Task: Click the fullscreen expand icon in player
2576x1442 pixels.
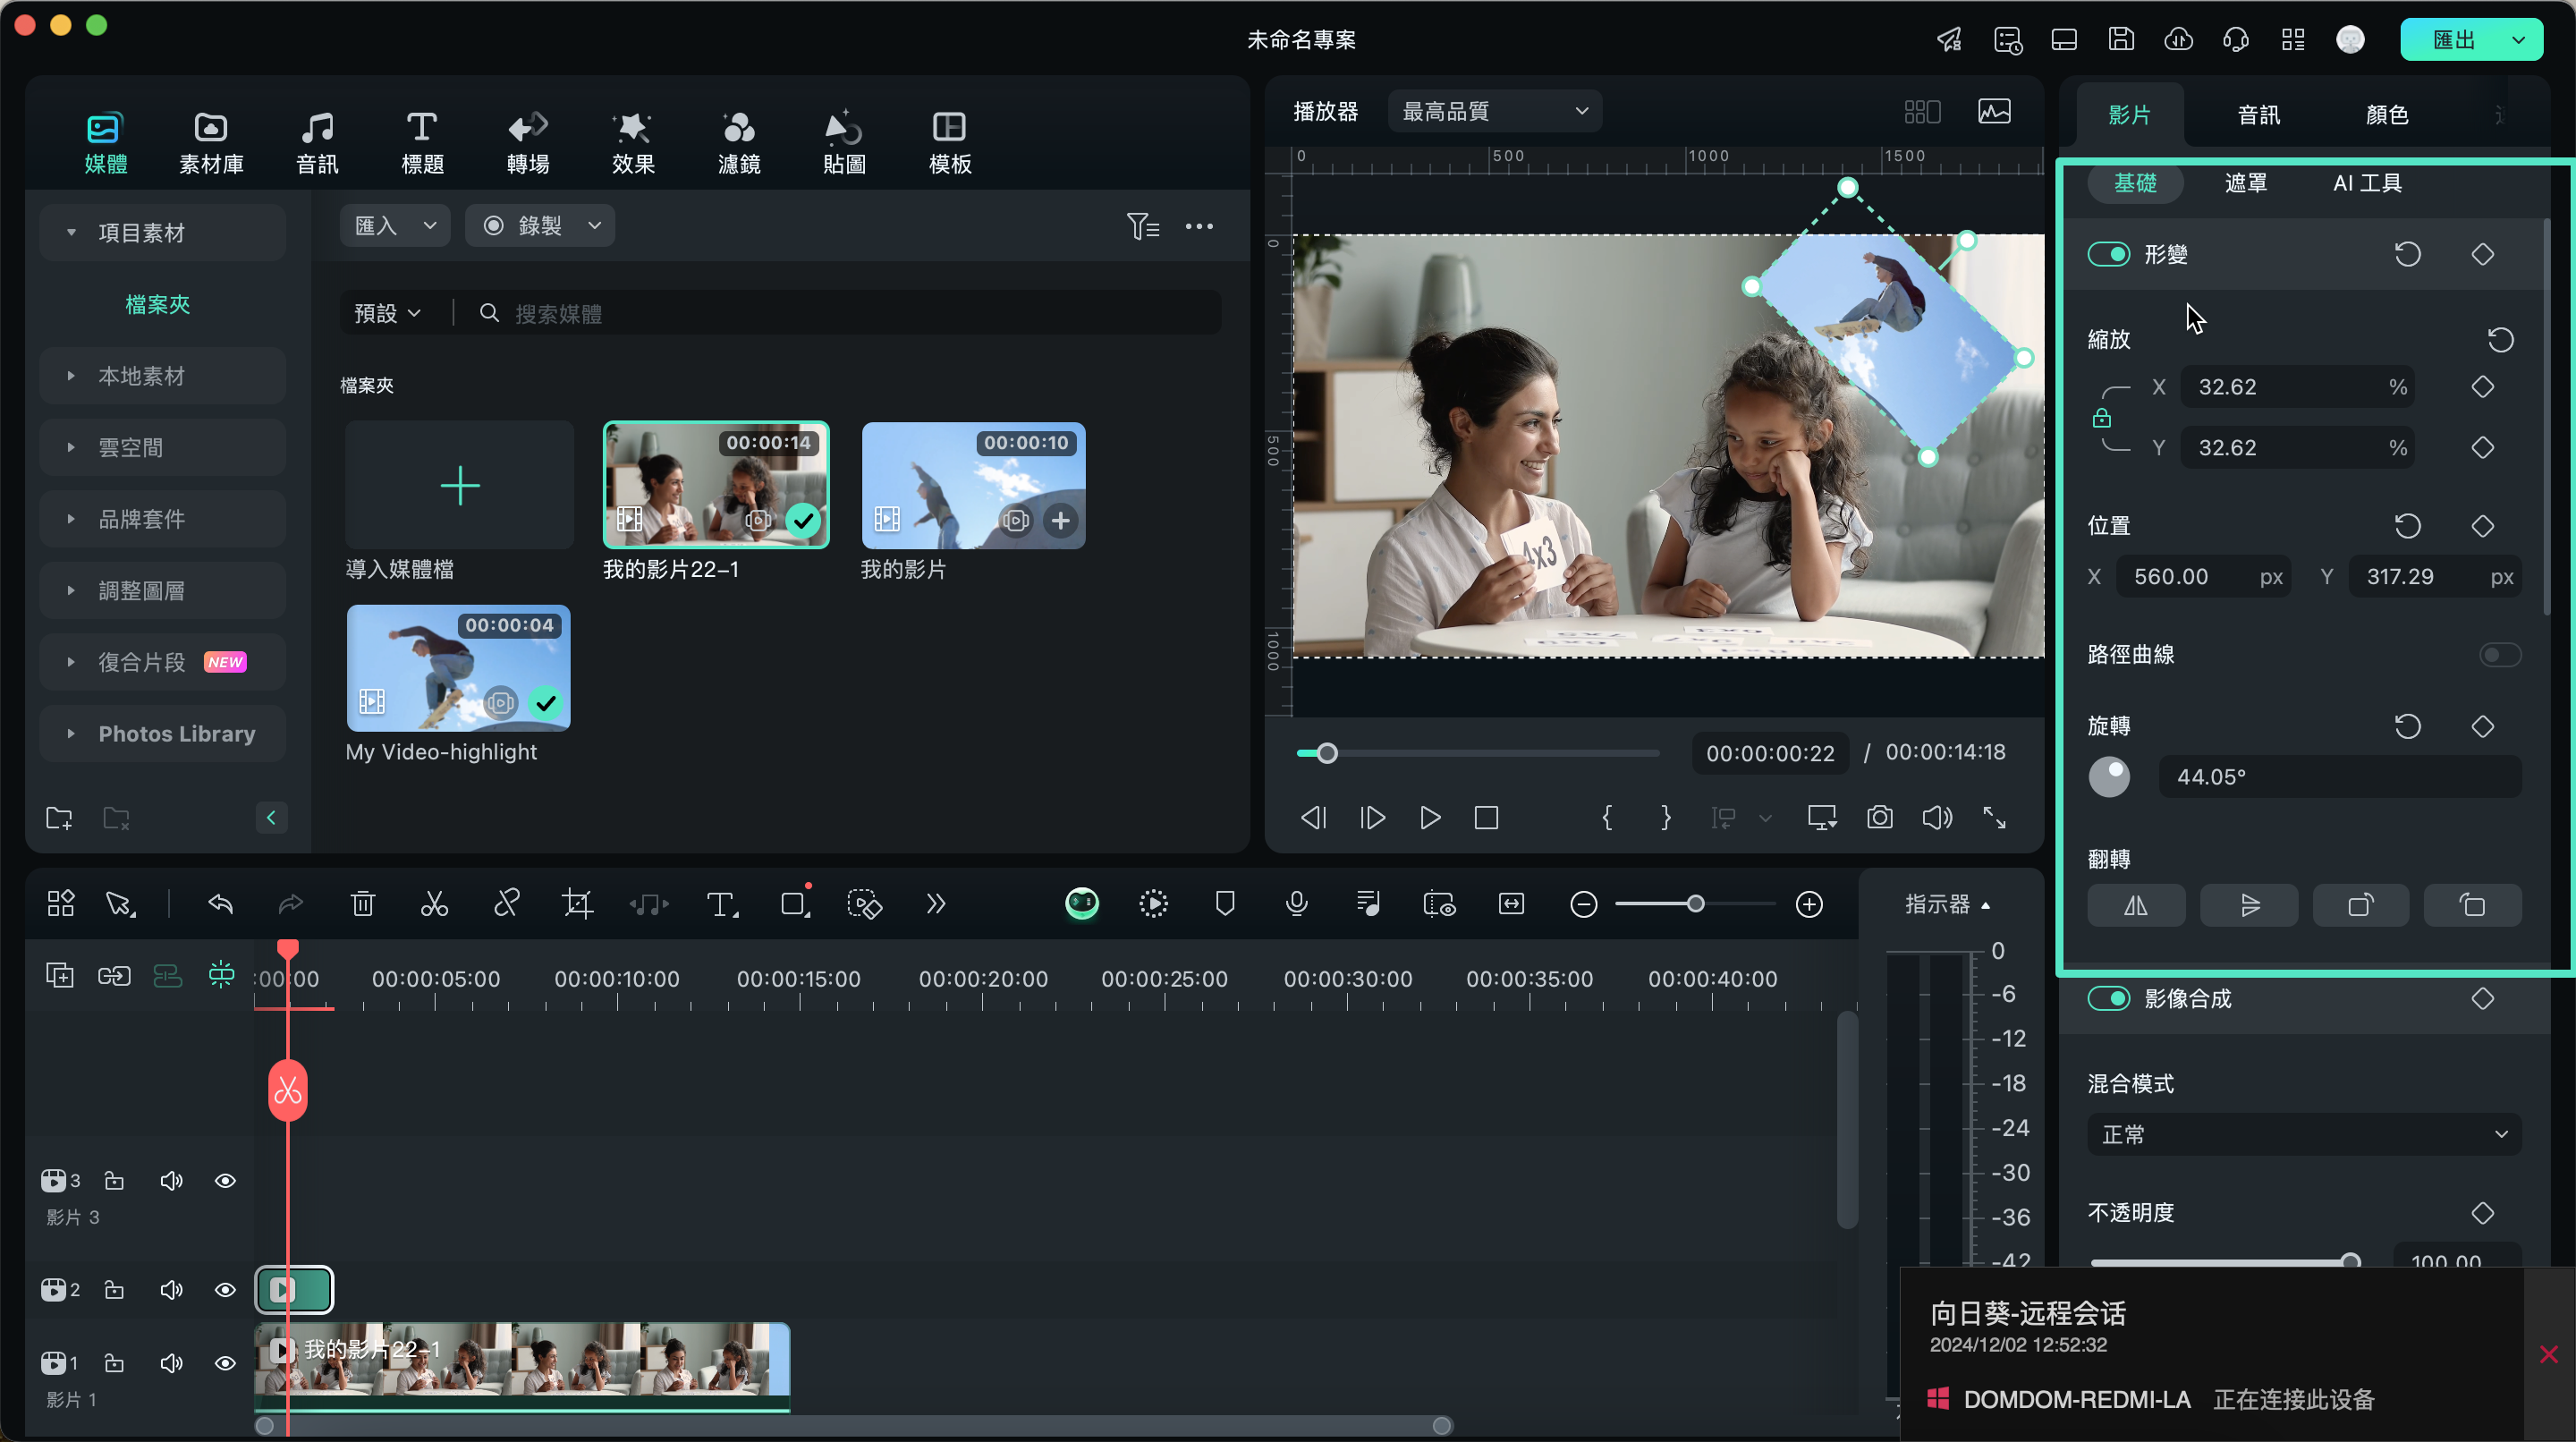Action: pyautogui.click(x=1994, y=817)
